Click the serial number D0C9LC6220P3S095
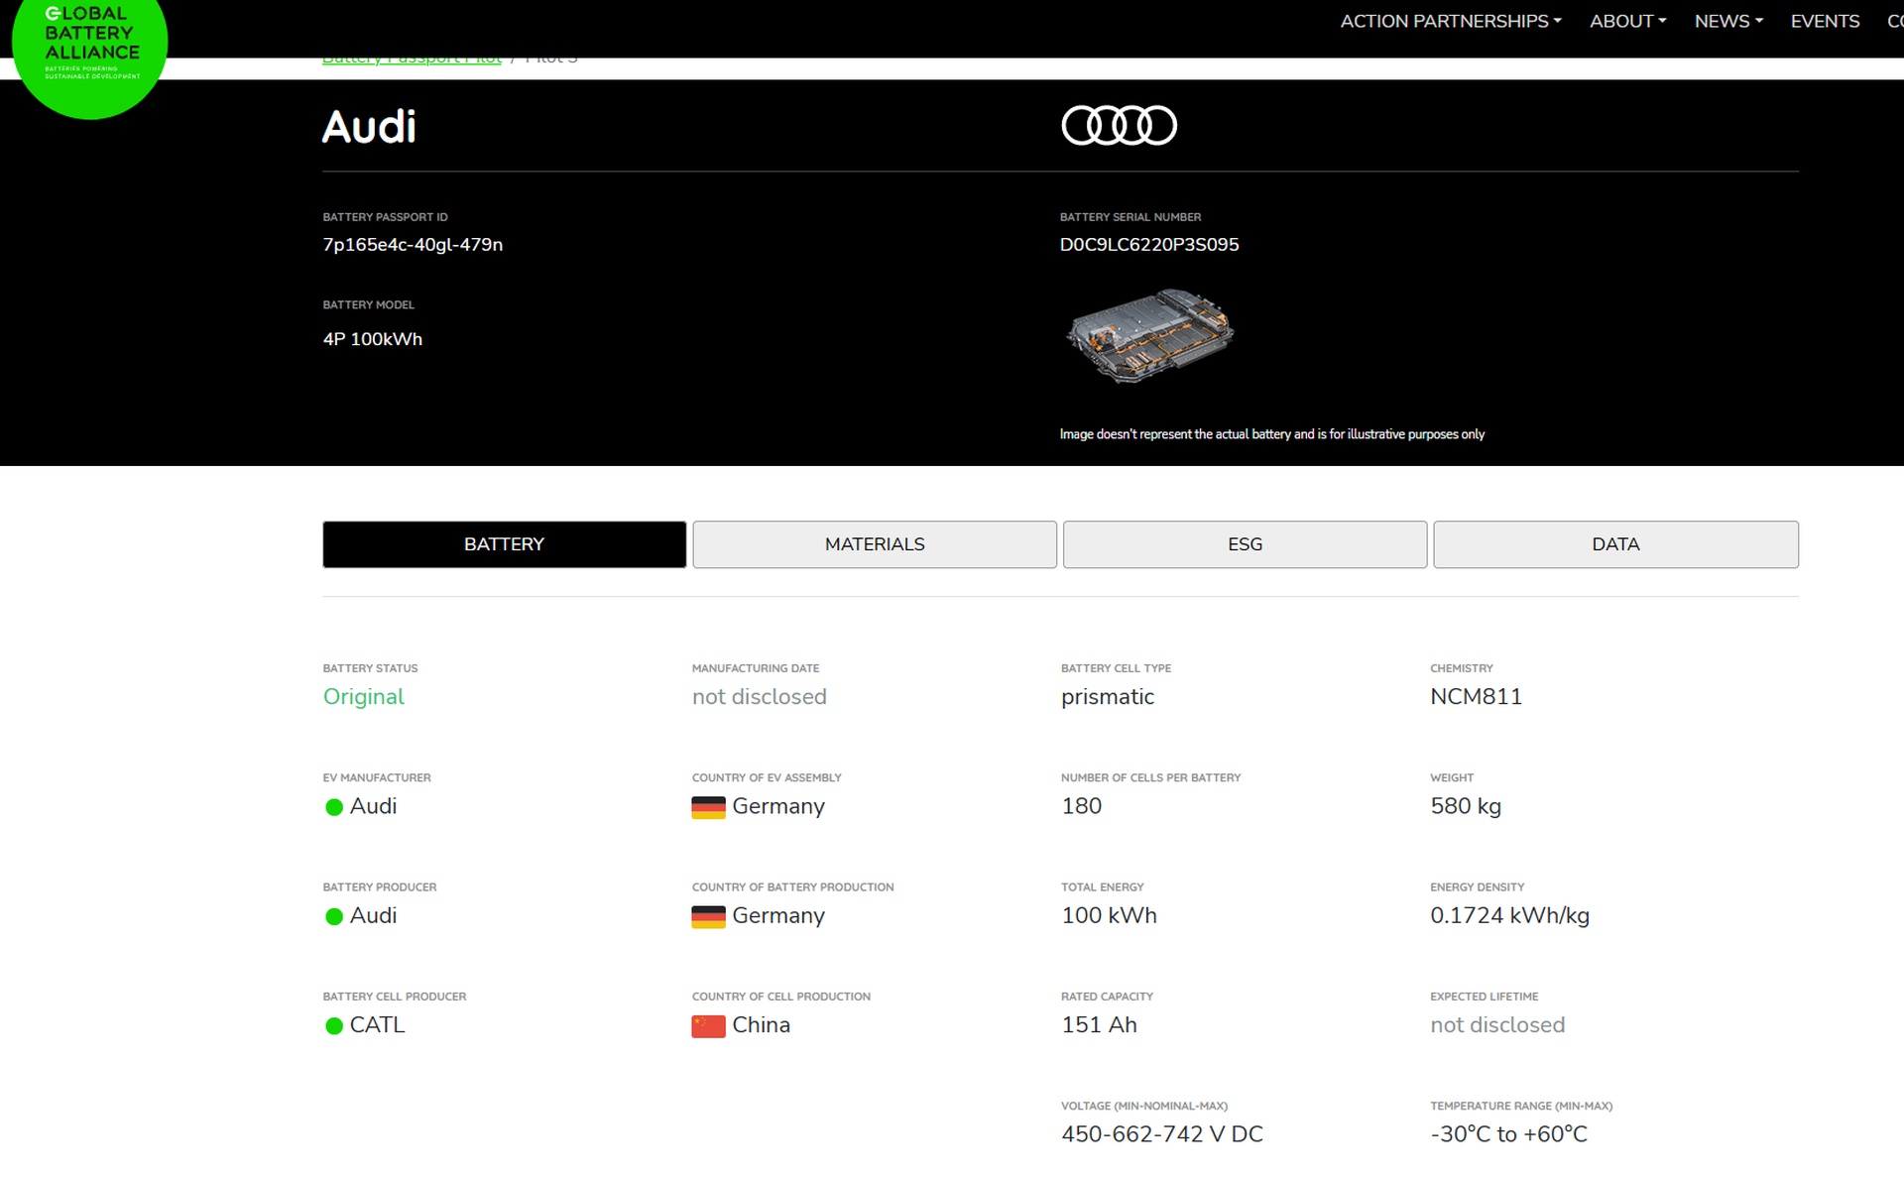This screenshot has height=1177, width=1904. 1149,245
